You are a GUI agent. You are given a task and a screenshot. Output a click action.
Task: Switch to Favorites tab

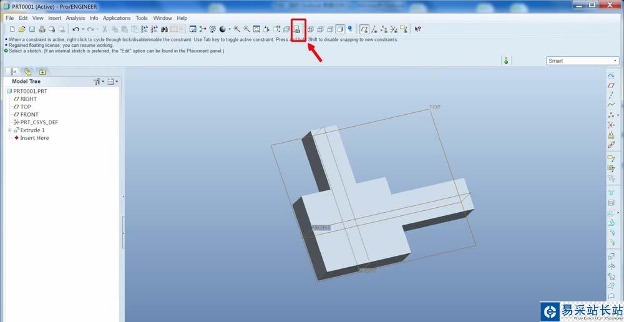click(42, 72)
